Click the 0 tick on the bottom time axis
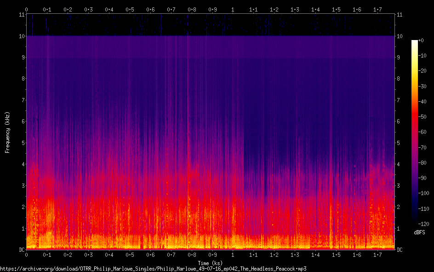 click(x=27, y=255)
